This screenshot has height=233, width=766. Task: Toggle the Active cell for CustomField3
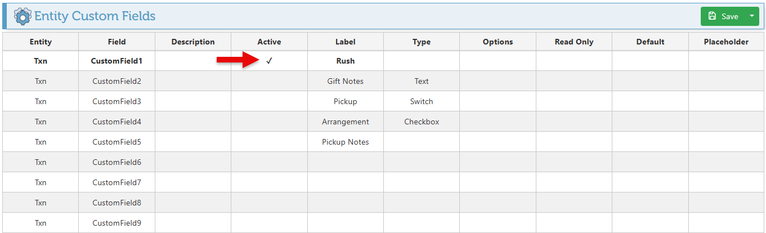[269, 101]
